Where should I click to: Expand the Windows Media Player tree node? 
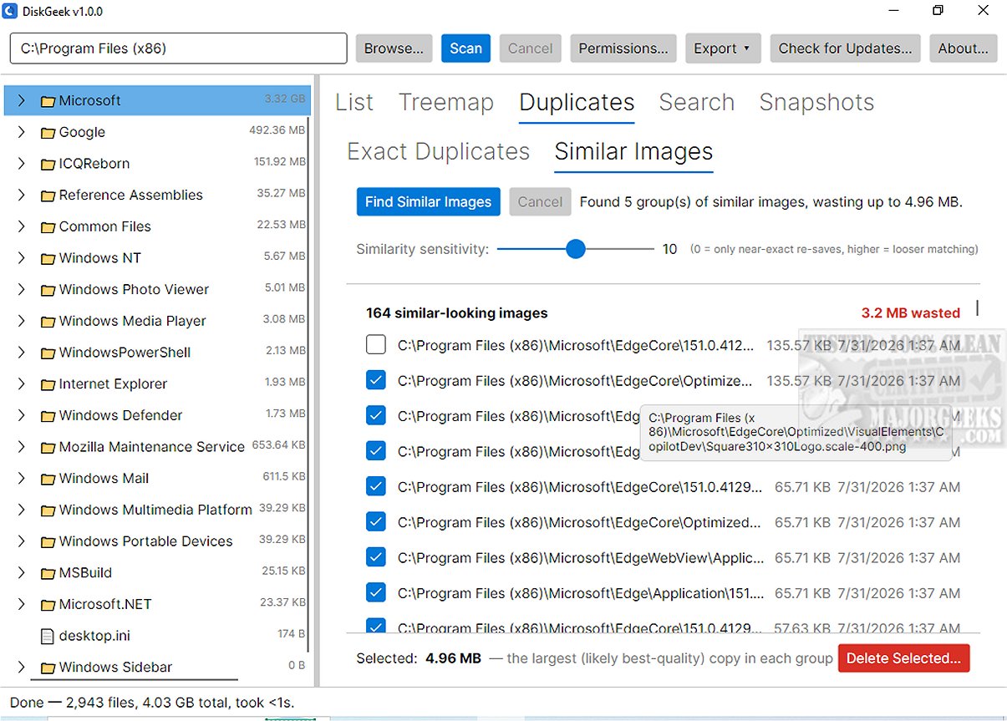pos(22,321)
